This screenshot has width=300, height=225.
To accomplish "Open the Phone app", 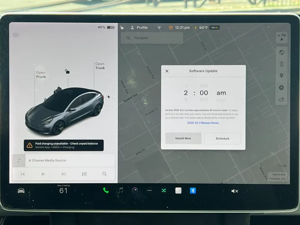I will [x=106, y=190].
